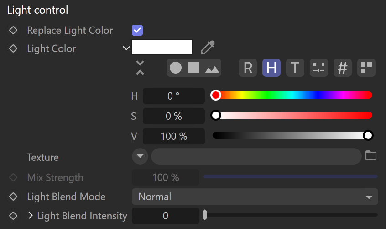
Task: Enable the Kelvin temperature mode (T)
Action: (295, 68)
